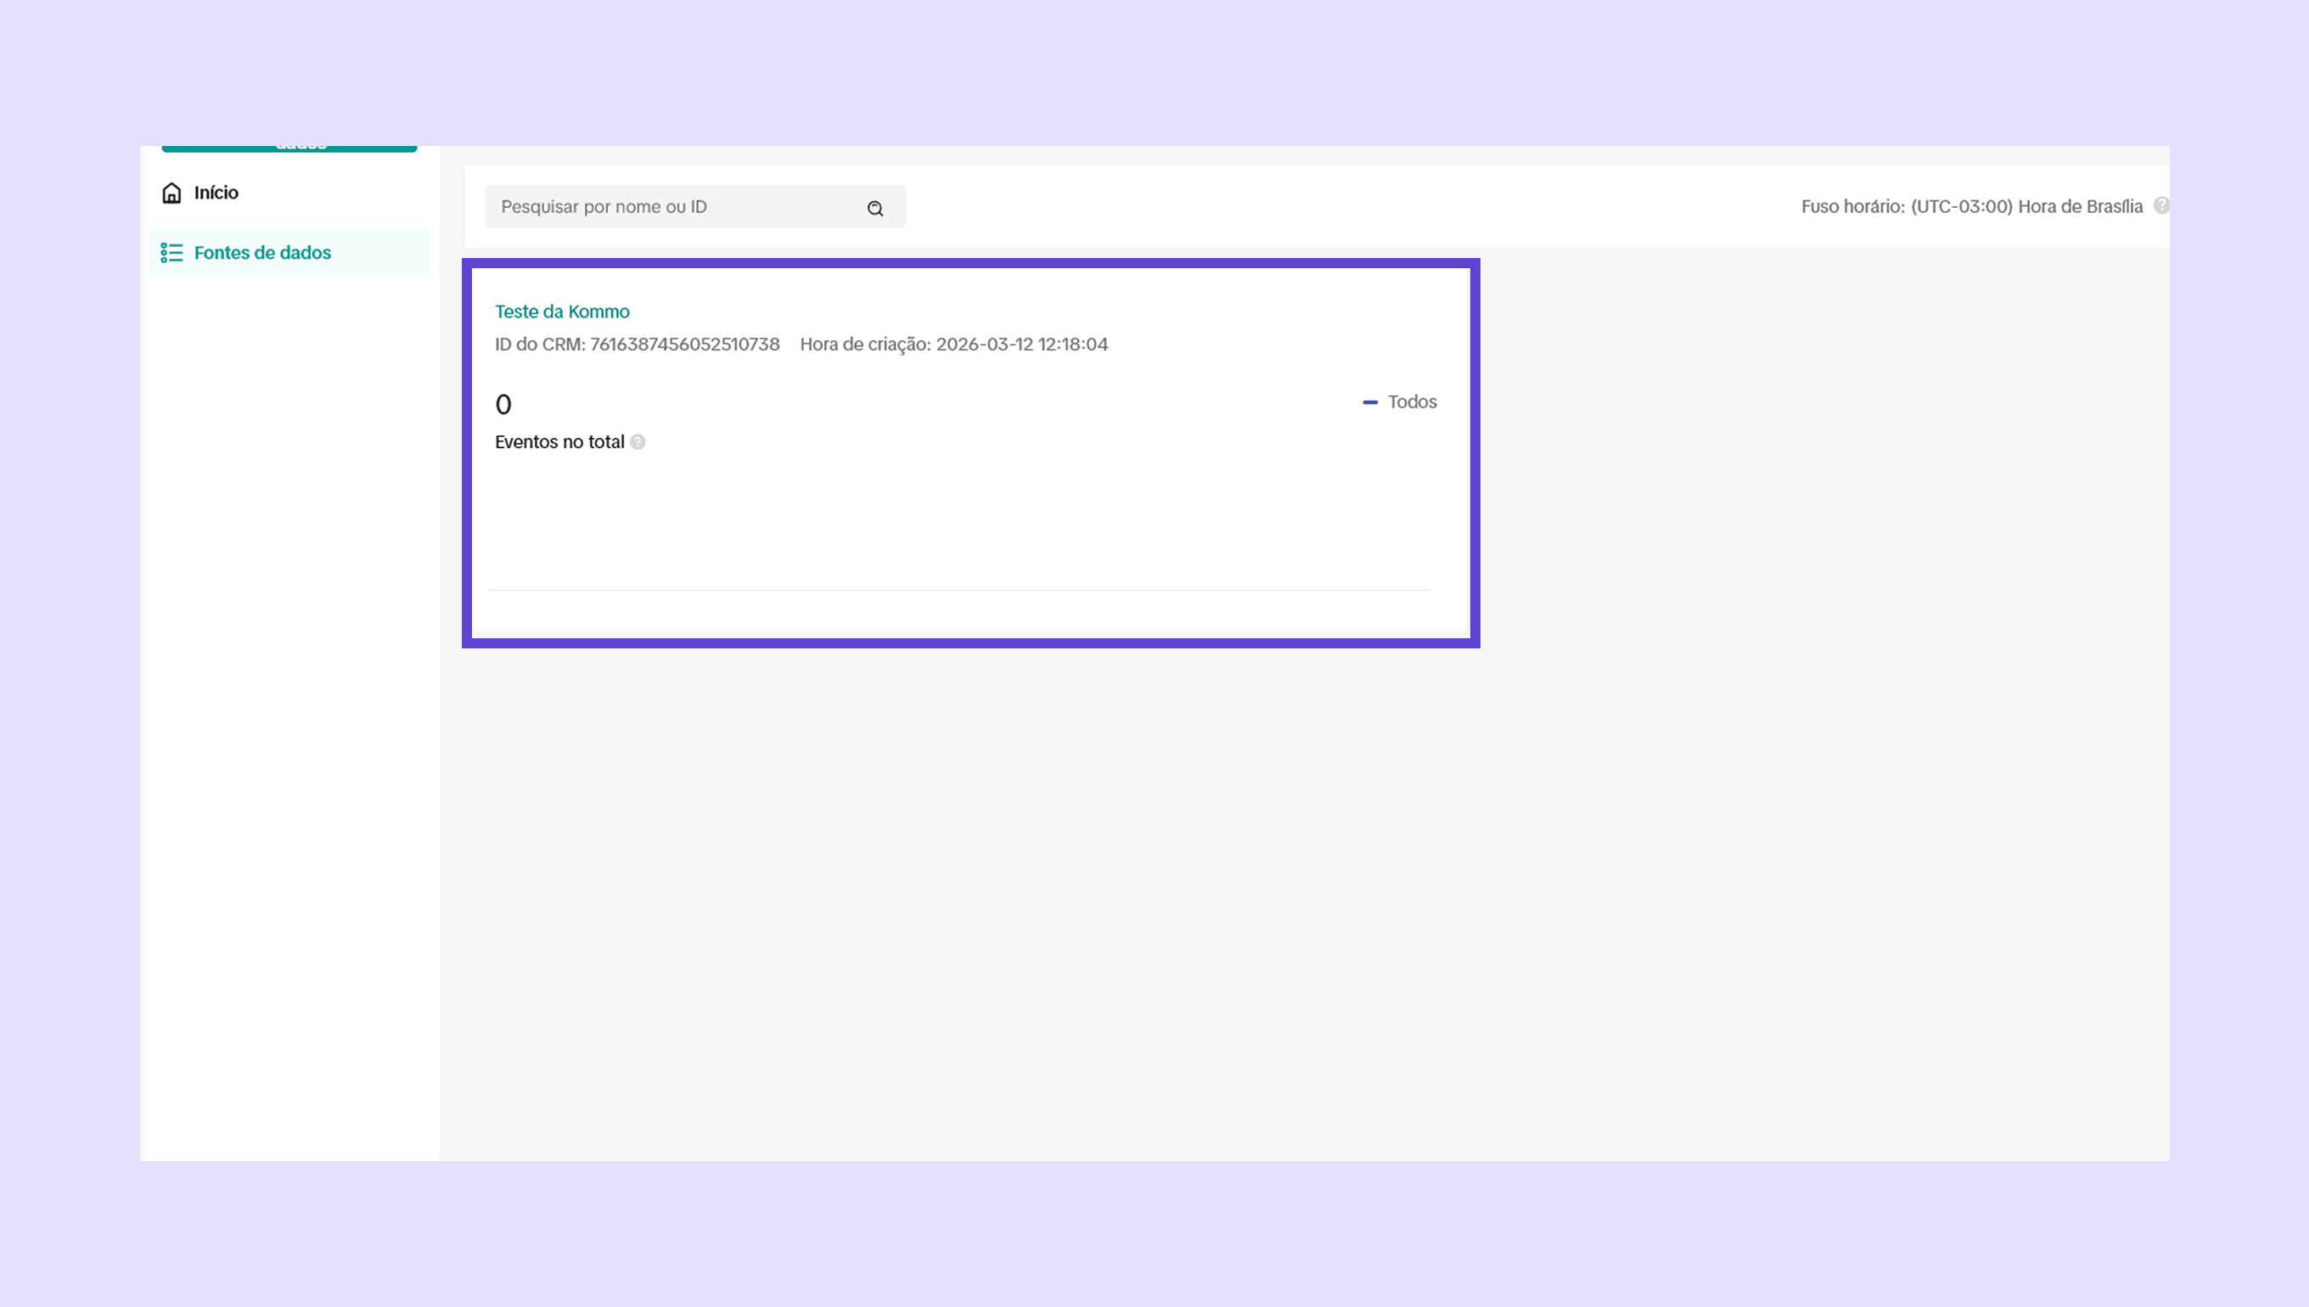Click help icon beside Eventos no total

(x=638, y=441)
